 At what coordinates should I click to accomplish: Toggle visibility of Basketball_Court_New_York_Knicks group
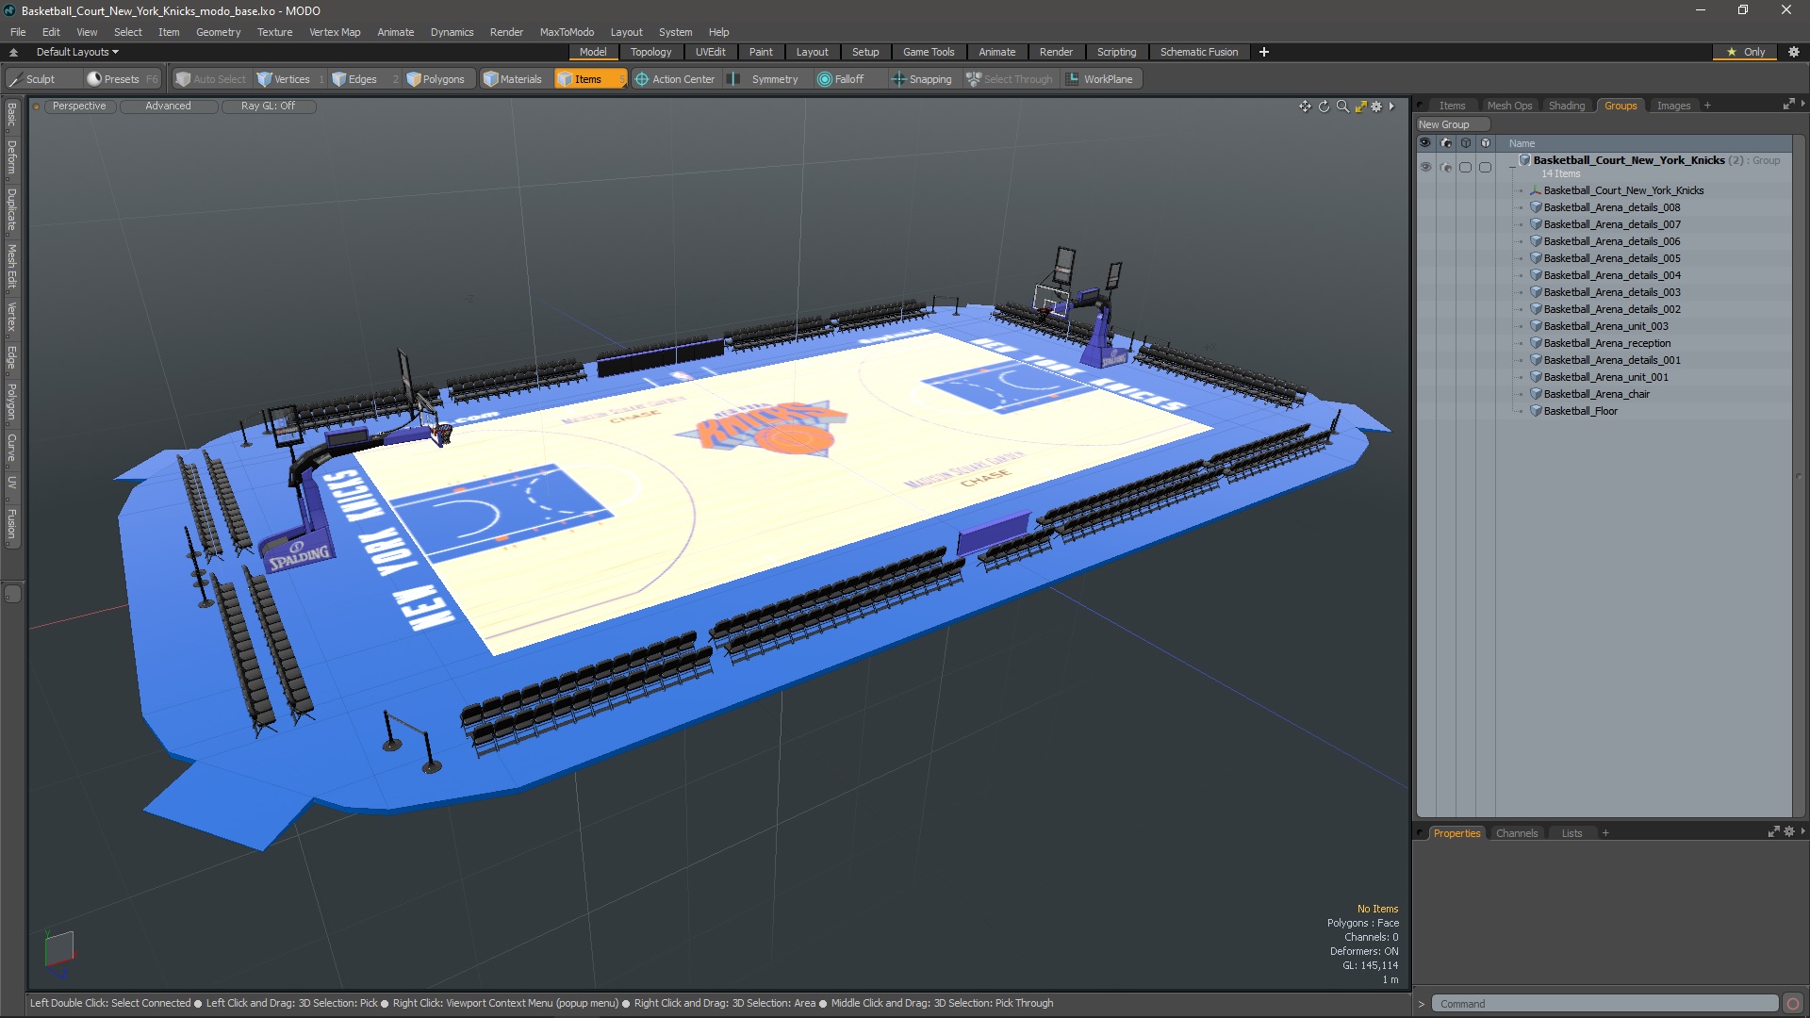pyautogui.click(x=1425, y=167)
